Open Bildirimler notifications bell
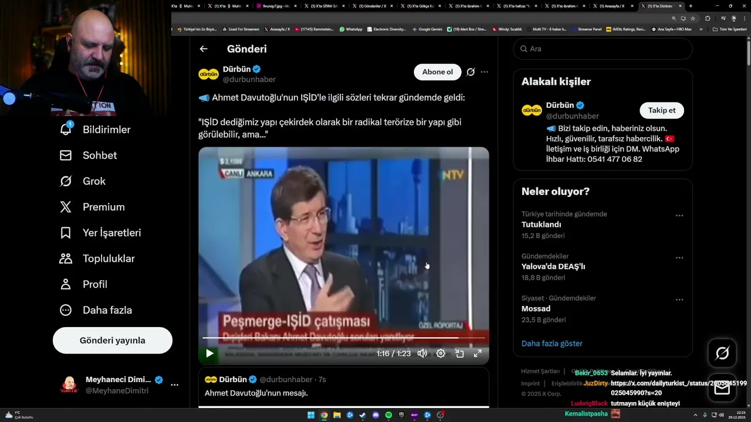 pos(66,130)
